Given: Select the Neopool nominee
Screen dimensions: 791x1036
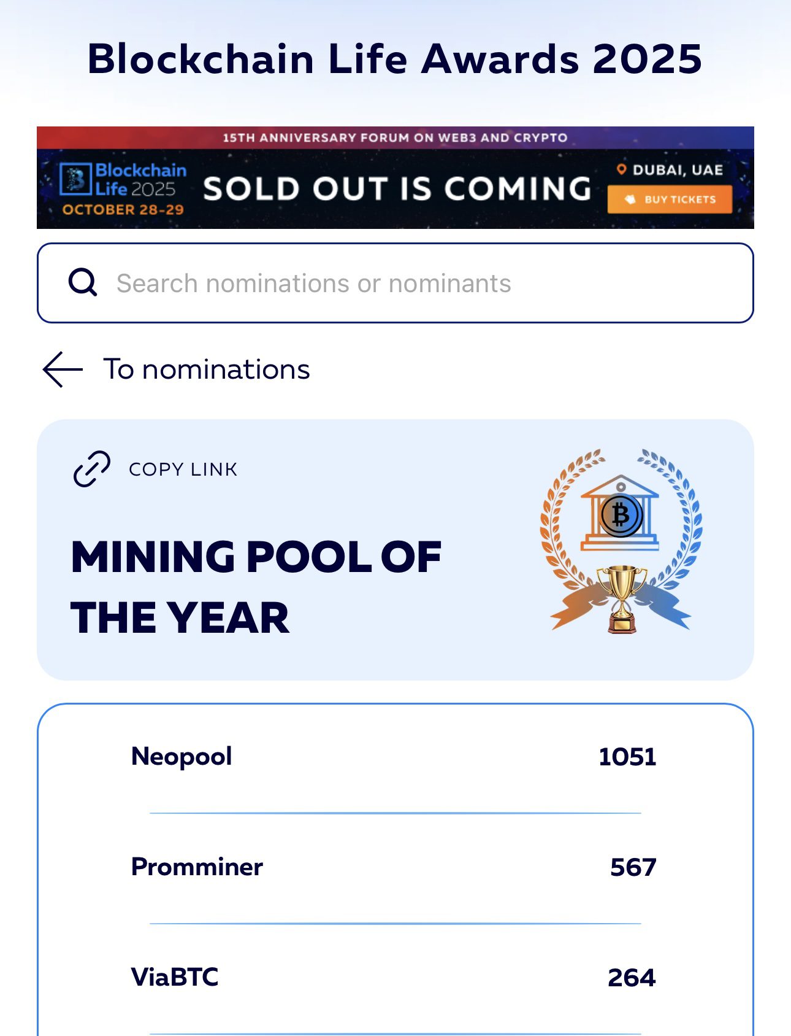Looking at the screenshot, I should pos(182,756).
